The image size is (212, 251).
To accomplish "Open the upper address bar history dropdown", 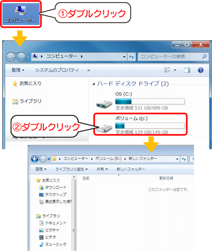I will pos(124,57).
